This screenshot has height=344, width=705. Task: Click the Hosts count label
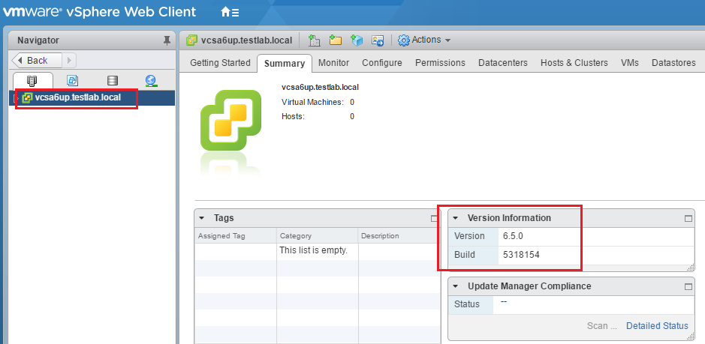pos(293,116)
